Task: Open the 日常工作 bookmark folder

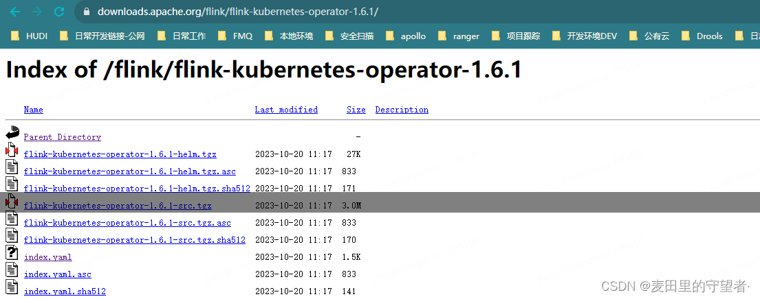Action: (x=182, y=36)
